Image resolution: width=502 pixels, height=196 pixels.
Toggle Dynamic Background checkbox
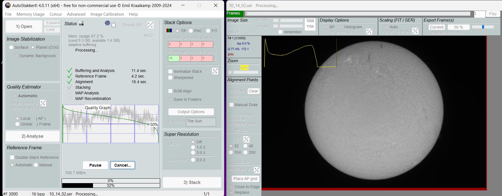click(x=16, y=56)
